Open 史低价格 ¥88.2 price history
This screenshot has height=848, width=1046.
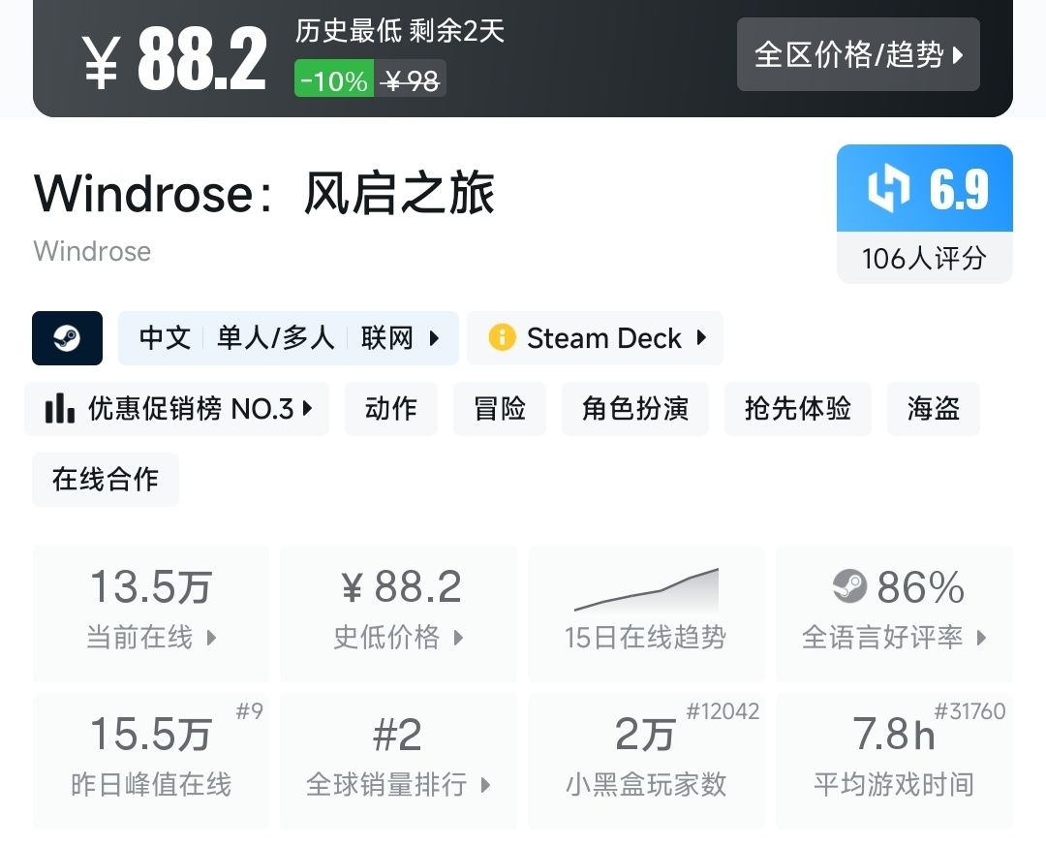tap(398, 612)
